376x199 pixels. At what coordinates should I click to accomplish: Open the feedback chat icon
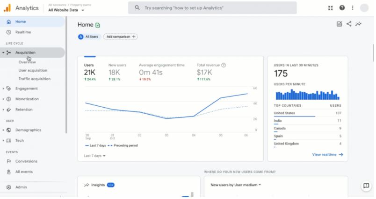pyautogui.click(x=366, y=186)
